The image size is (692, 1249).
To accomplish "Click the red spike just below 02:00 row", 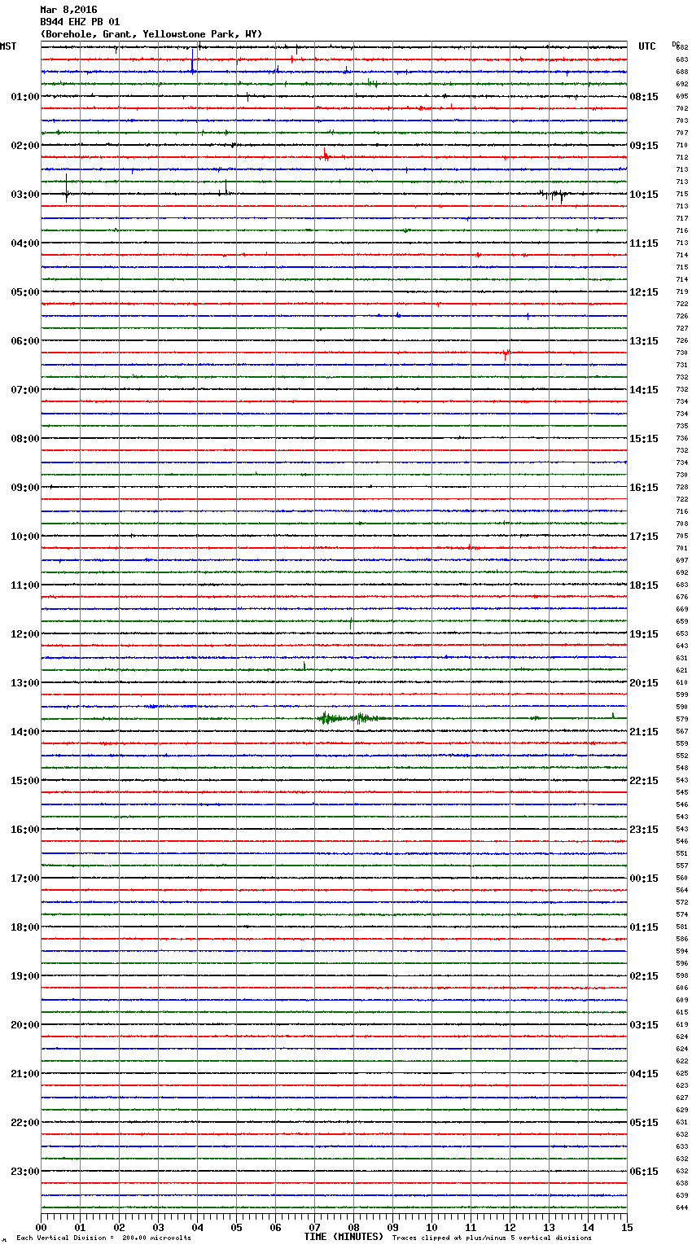I will coord(326,156).
